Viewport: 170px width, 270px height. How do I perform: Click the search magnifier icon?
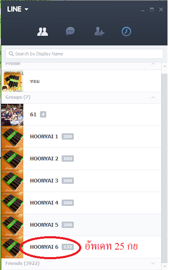pyautogui.click(x=11, y=54)
